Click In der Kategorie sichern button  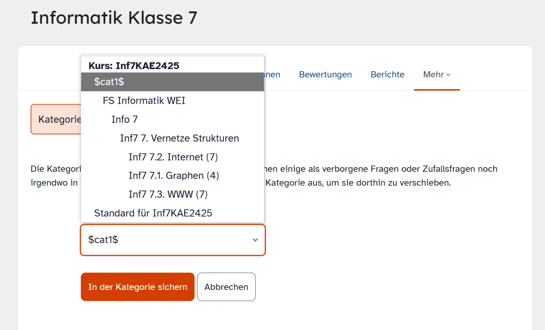coord(138,287)
